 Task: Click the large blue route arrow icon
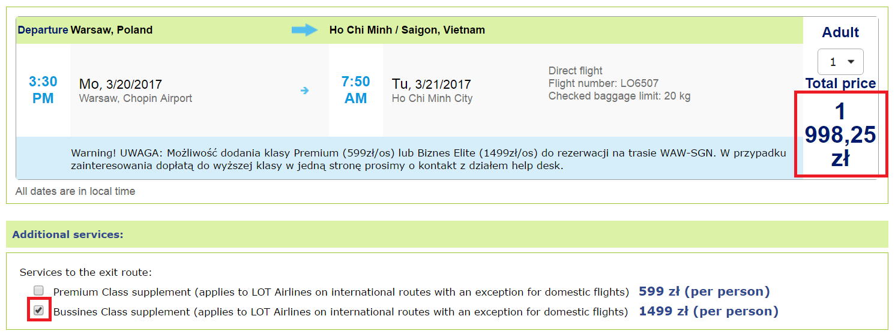coord(305,30)
